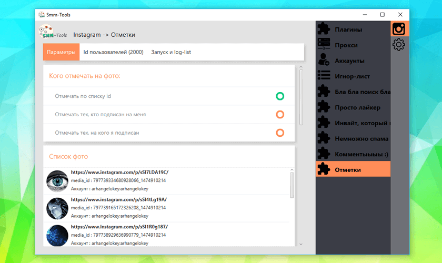
Task: Select radio 'Отмечать тех, на кого я подписан'
Action: [x=280, y=133]
